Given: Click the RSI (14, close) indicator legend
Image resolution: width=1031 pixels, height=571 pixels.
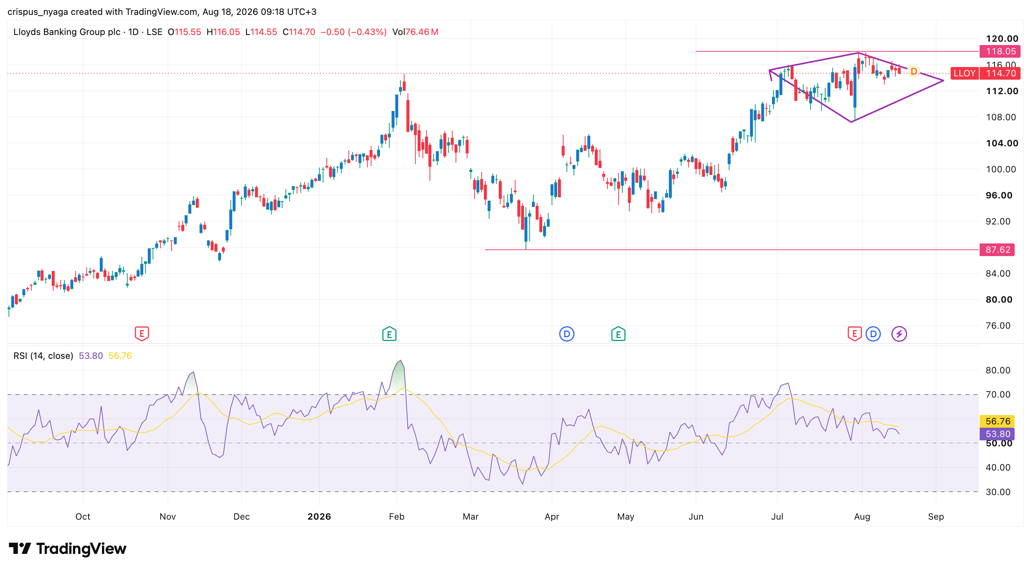Looking at the screenshot, I should [43, 356].
